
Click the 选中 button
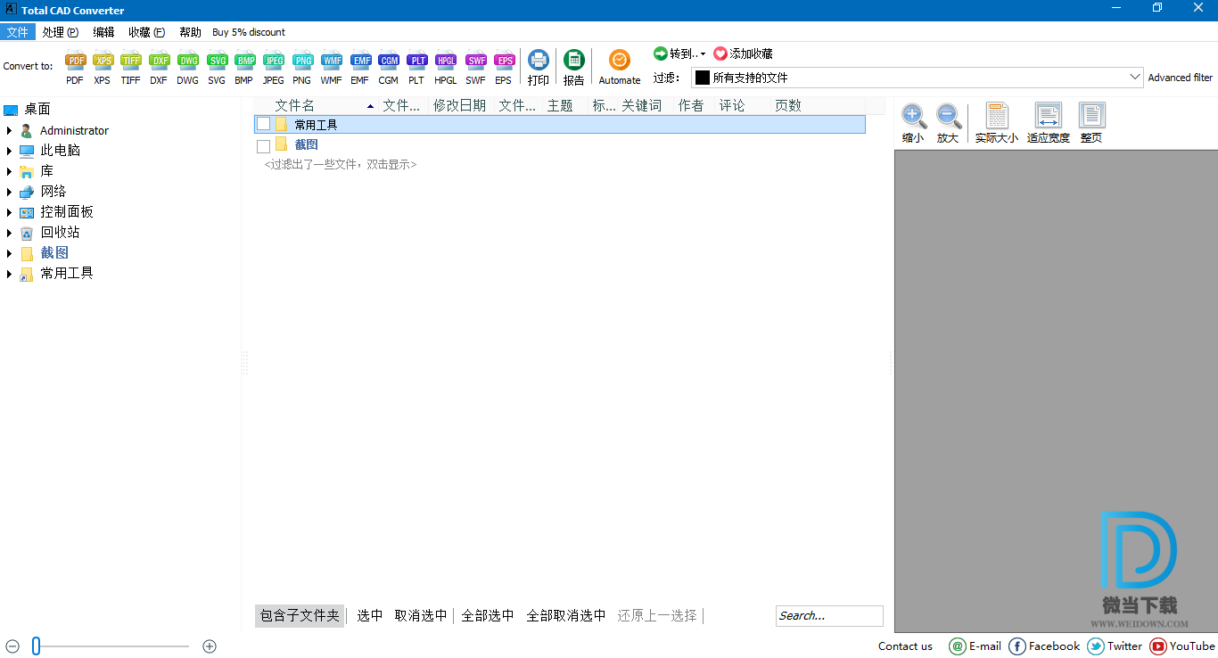pos(370,615)
